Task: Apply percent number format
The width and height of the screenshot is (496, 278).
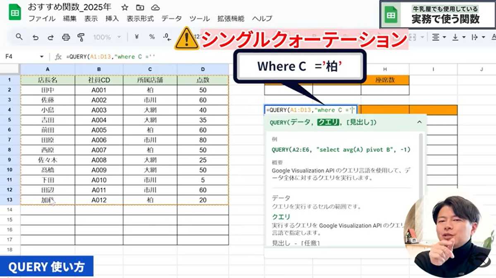Action: [152, 37]
